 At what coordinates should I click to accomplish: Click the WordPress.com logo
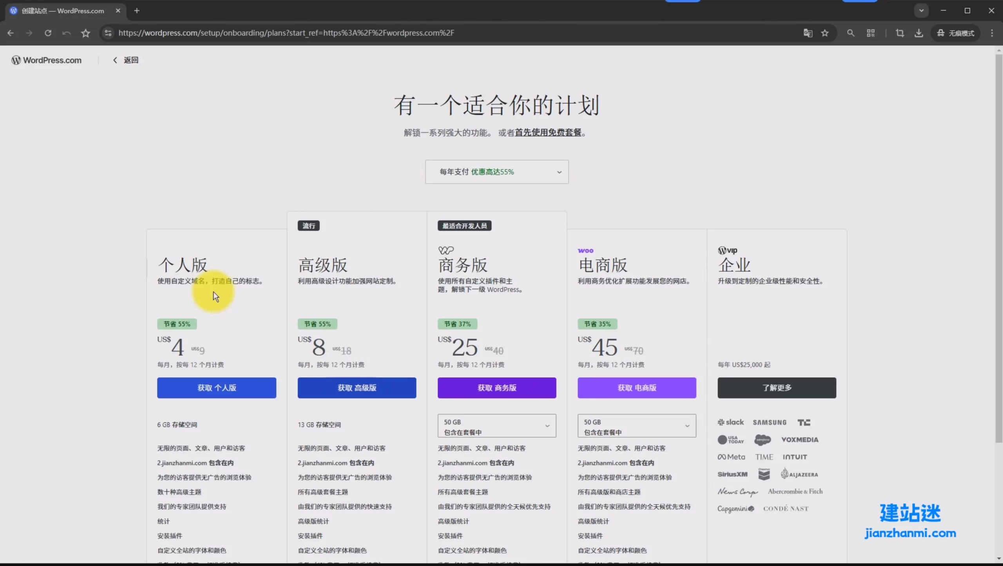[x=47, y=60]
